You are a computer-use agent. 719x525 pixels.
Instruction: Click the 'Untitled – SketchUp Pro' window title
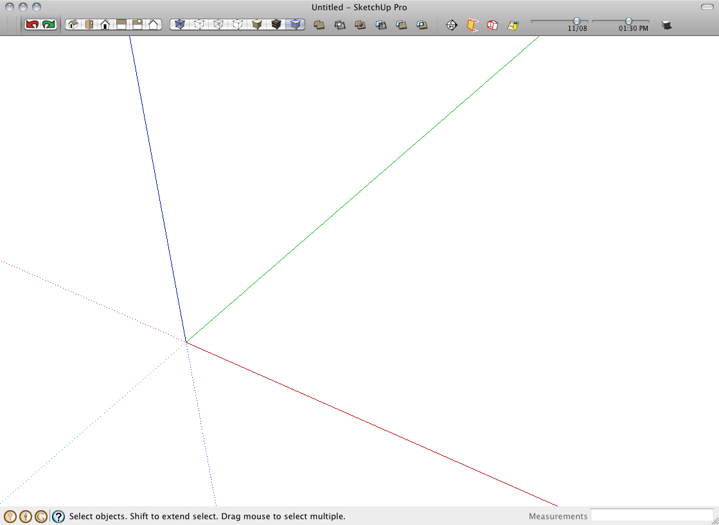[x=359, y=7]
